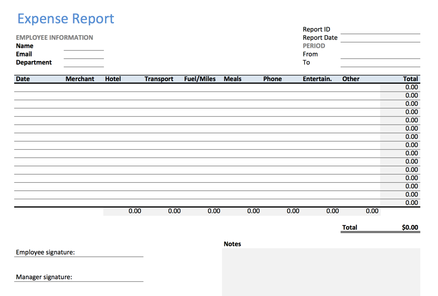Viewport: 438px width, 296px height.
Task: Click the Other column header
Action: coord(351,79)
